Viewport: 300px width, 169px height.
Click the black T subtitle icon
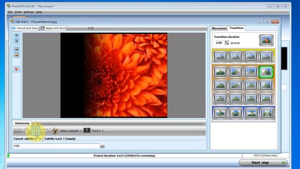[87, 131]
